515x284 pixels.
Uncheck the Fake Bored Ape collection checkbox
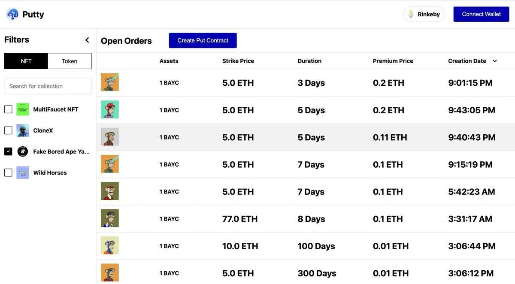pyautogui.click(x=8, y=151)
